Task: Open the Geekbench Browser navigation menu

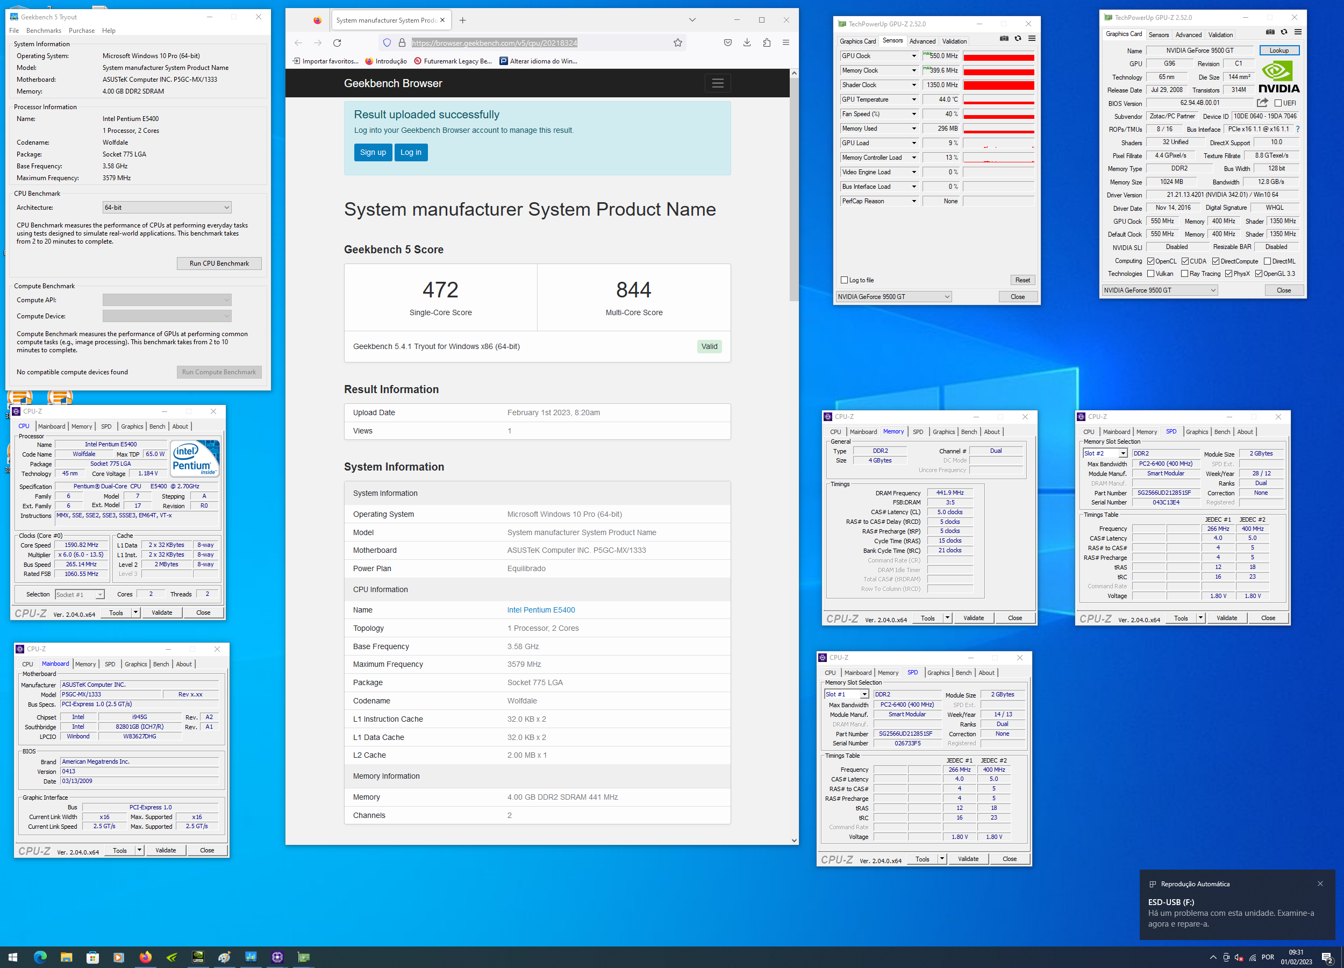Action: pyautogui.click(x=718, y=83)
